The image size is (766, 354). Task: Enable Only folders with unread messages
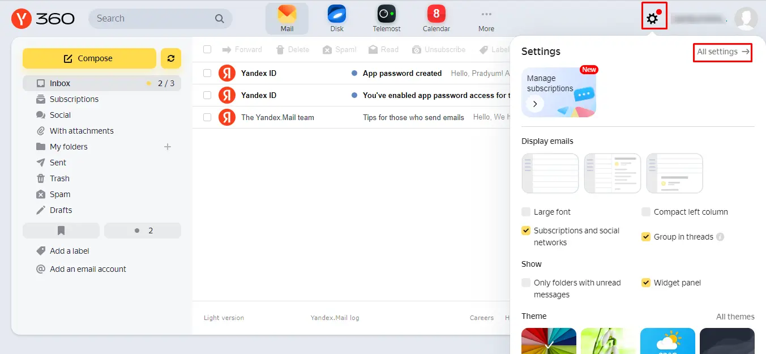(526, 283)
